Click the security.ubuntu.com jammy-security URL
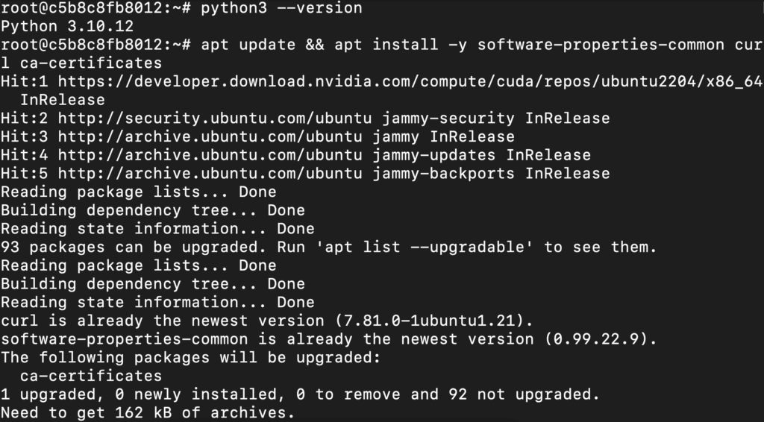The image size is (764, 422). pos(286,119)
